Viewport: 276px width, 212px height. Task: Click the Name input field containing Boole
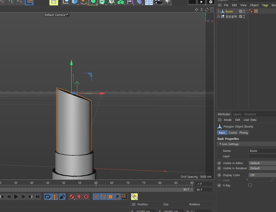click(262, 151)
